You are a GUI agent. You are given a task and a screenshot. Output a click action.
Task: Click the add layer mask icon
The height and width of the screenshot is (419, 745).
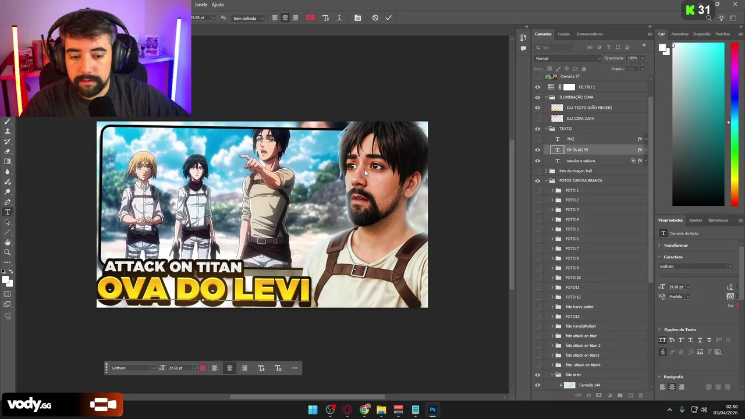click(x=599, y=395)
